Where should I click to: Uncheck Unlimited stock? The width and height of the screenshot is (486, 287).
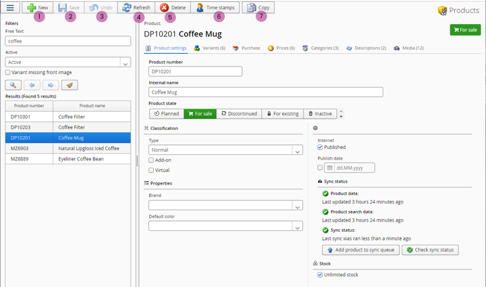[321, 274]
